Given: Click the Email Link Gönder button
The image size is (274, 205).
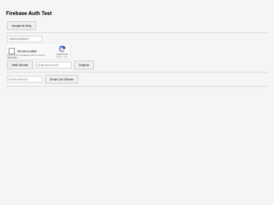Looking at the screenshot, I should click(62, 79).
